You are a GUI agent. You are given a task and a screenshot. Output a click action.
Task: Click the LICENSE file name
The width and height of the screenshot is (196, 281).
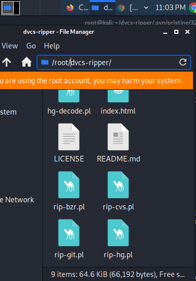pyautogui.click(x=69, y=159)
